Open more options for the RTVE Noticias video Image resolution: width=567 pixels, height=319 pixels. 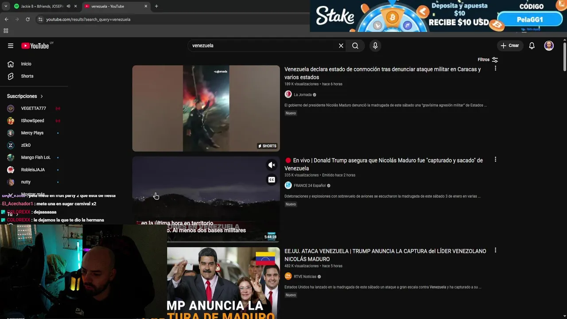click(x=495, y=250)
